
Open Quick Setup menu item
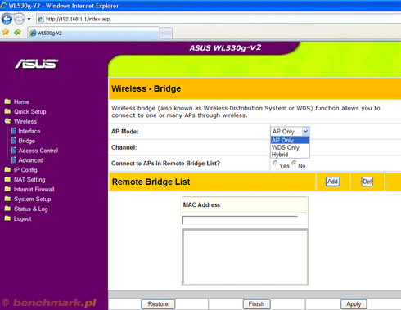[30, 111]
